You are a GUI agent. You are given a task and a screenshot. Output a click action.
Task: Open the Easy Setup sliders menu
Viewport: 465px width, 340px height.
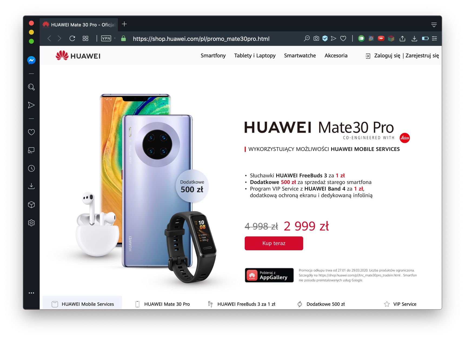point(434,38)
